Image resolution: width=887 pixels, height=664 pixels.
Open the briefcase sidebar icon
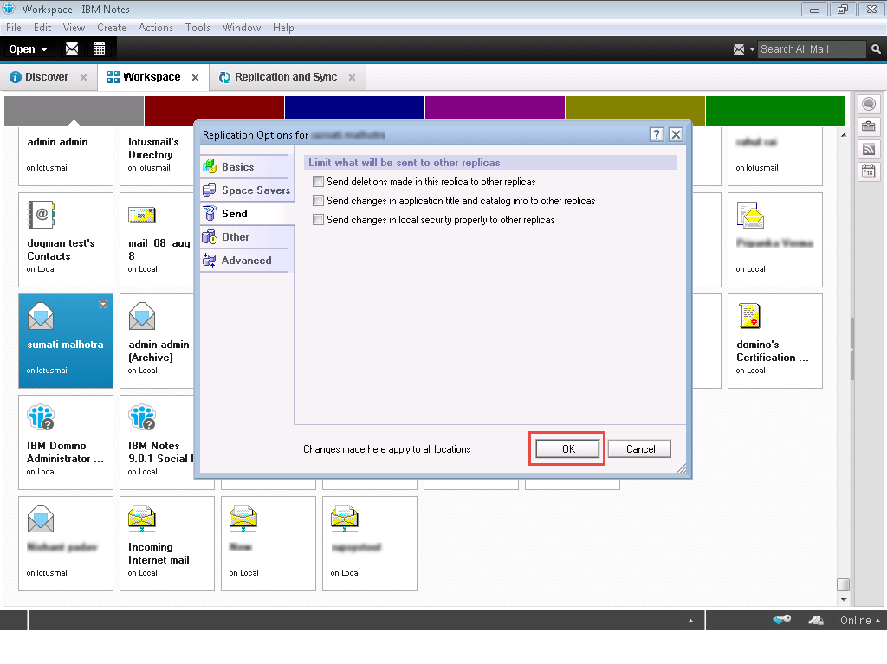869,126
